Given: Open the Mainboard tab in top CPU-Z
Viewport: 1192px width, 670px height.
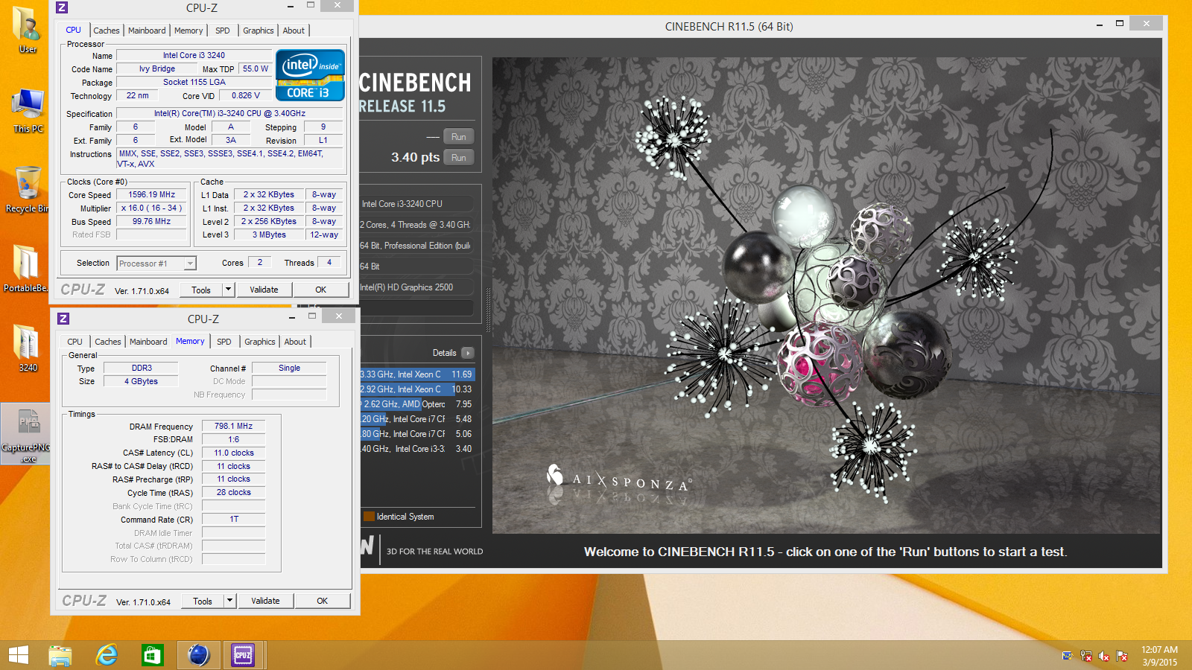Looking at the screenshot, I should pos(147,31).
